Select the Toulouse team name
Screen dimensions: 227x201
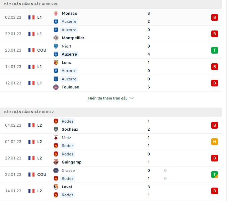coord(70,87)
